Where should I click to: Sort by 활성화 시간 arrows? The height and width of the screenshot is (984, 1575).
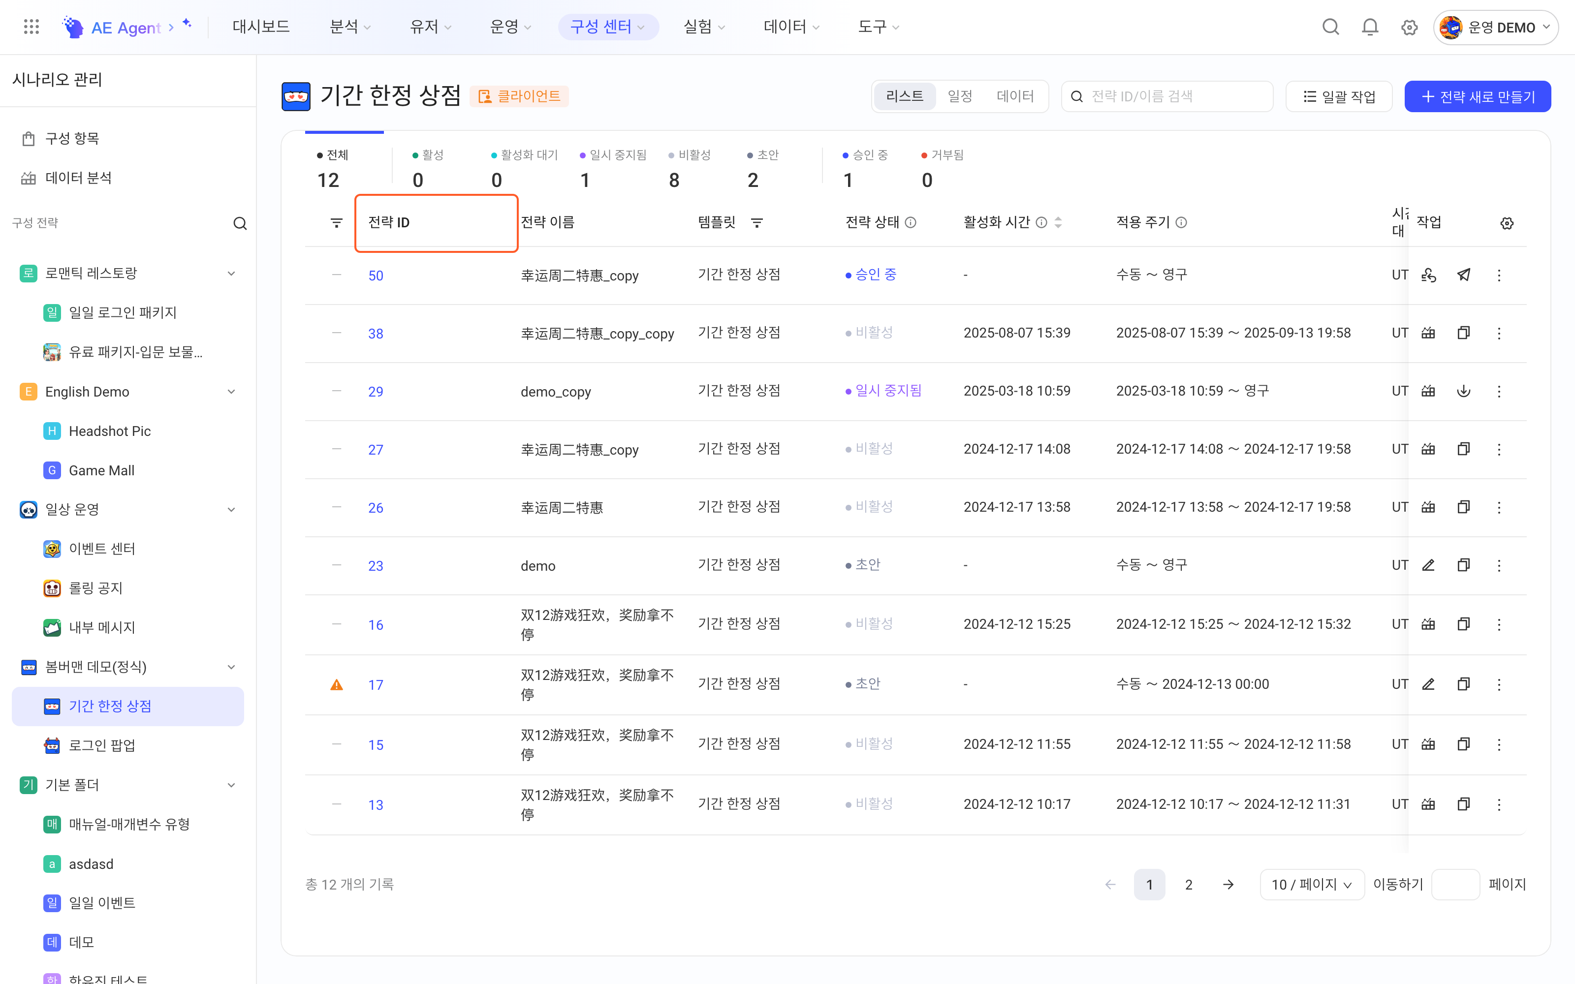[x=1058, y=222]
